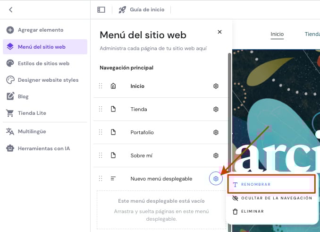Open the Multilingüe settings

(35, 131)
